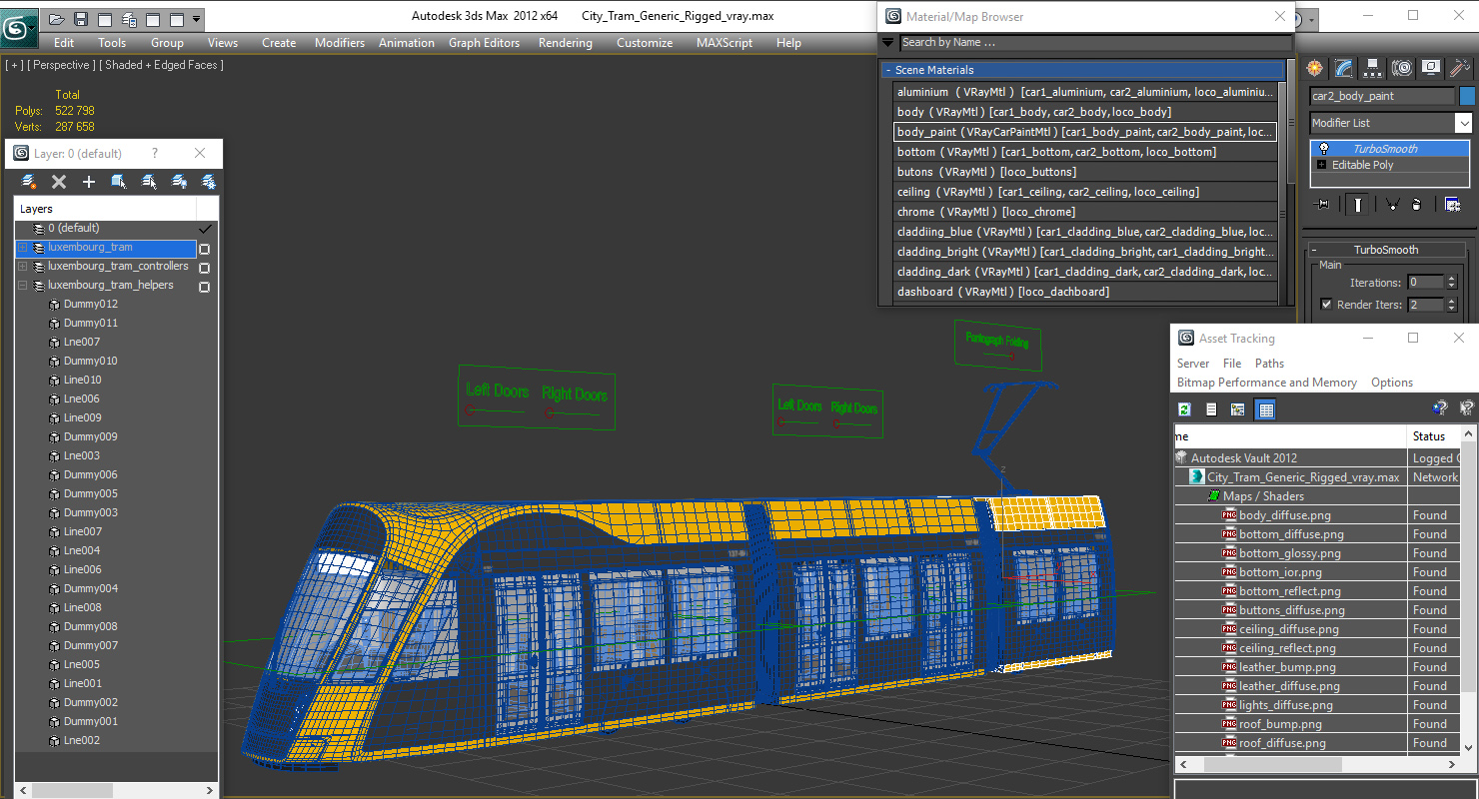Click the Perspective viewport label
The height and width of the screenshot is (799, 1479).
click(x=61, y=65)
